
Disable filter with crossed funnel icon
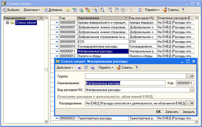(131, 10)
